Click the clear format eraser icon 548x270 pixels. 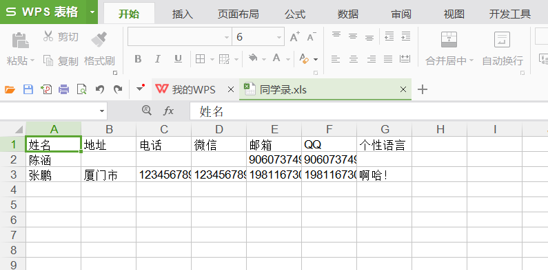(305, 59)
